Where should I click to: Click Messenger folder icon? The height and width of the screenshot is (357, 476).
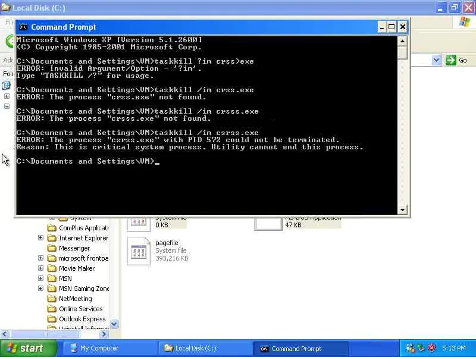click(x=52, y=248)
